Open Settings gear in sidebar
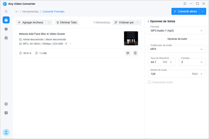Screen dimensions: 209x139 [6, 104]
